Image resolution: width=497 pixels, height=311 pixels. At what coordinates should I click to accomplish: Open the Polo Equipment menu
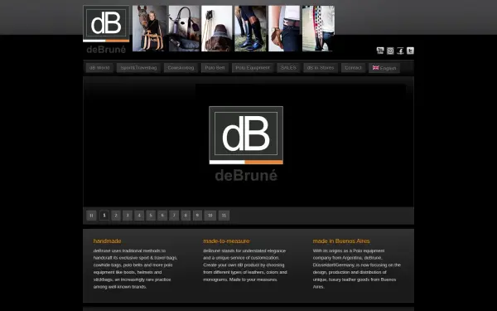pos(253,68)
